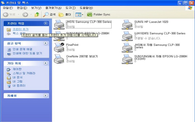Click the SUN의 HP LaserJet 1020 label
This screenshot has width=195, height=122.
click(x=151, y=22)
